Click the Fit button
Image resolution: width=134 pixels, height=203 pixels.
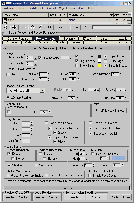(x=49, y=27)
